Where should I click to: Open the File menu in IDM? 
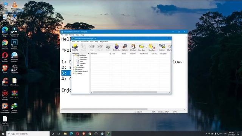click(x=78, y=42)
